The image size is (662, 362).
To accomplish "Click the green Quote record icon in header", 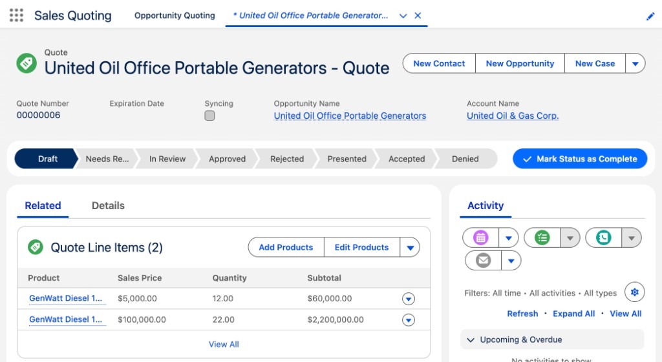I will 27,63.
